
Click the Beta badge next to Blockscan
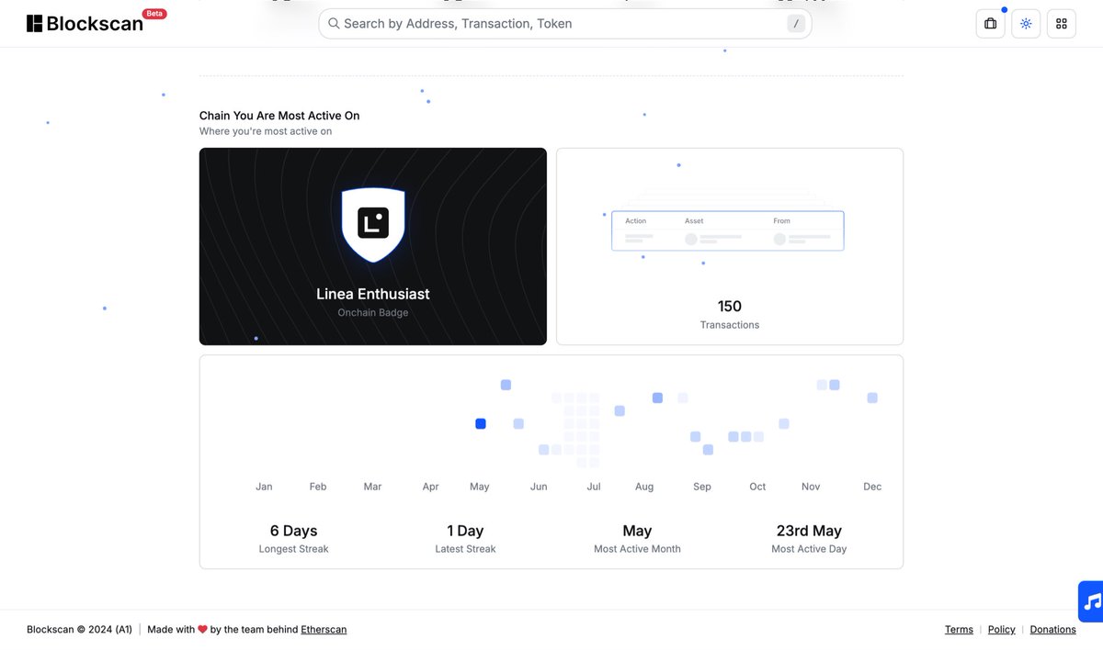pyautogui.click(x=155, y=15)
